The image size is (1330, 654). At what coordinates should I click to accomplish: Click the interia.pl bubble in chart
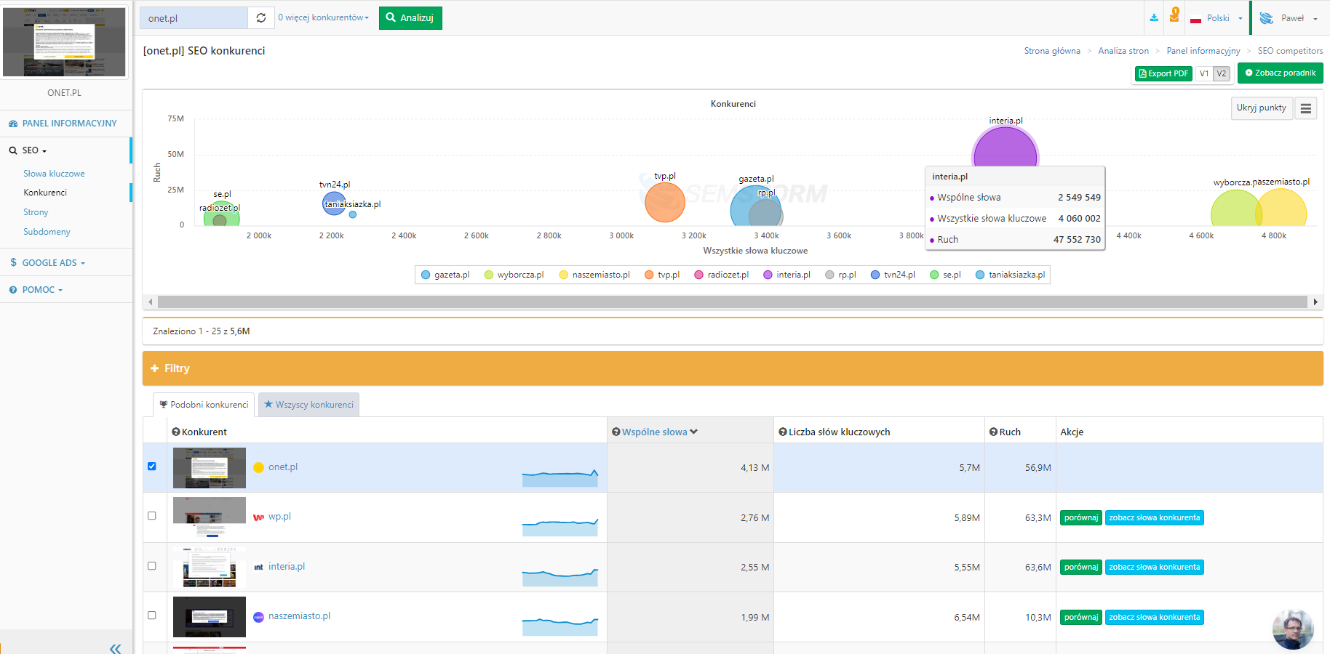tap(1006, 148)
